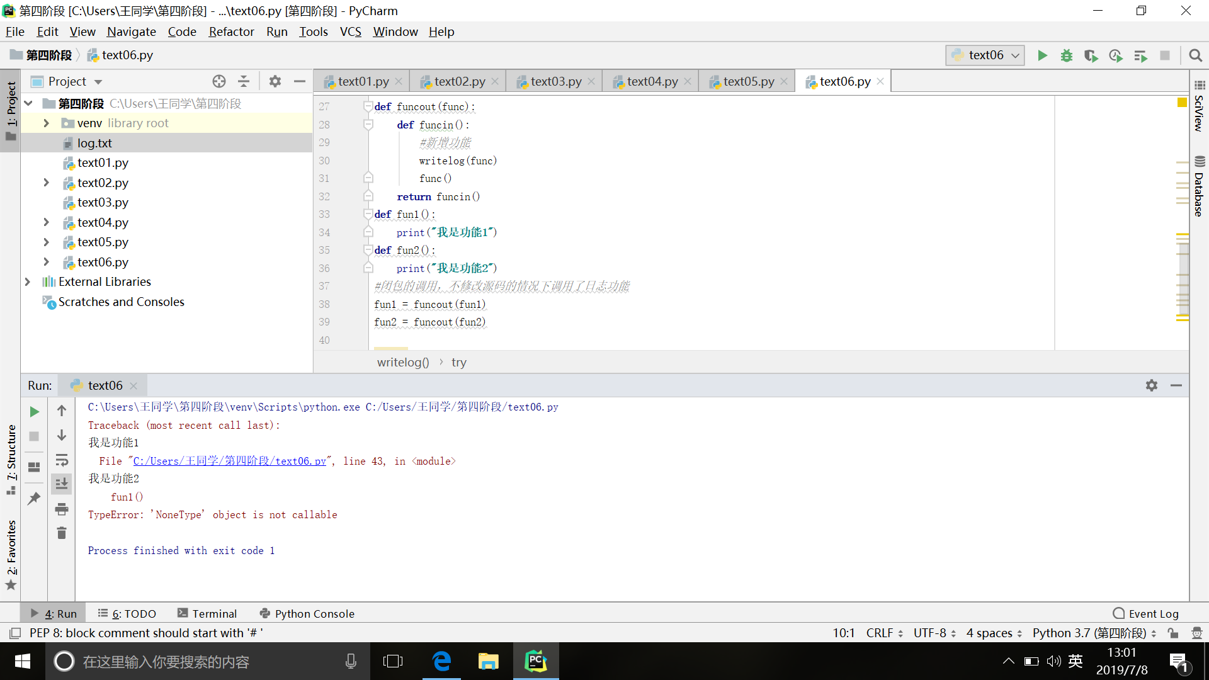Expand External Libraries node
The height and width of the screenshot is (680, 1209).
[28, 282]
